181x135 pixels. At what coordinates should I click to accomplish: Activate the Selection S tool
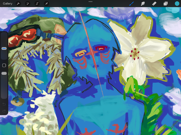click(37, 4)
